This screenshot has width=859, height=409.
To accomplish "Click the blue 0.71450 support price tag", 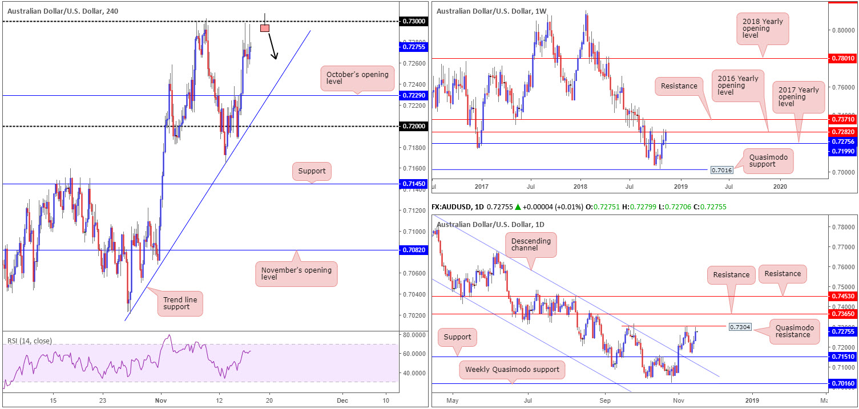I will tap(414, 184).
